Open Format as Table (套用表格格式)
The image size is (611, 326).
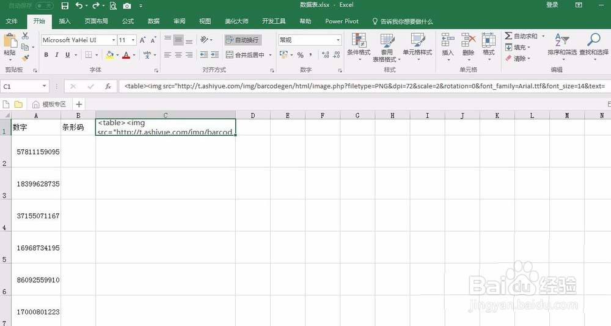[387, 48]
